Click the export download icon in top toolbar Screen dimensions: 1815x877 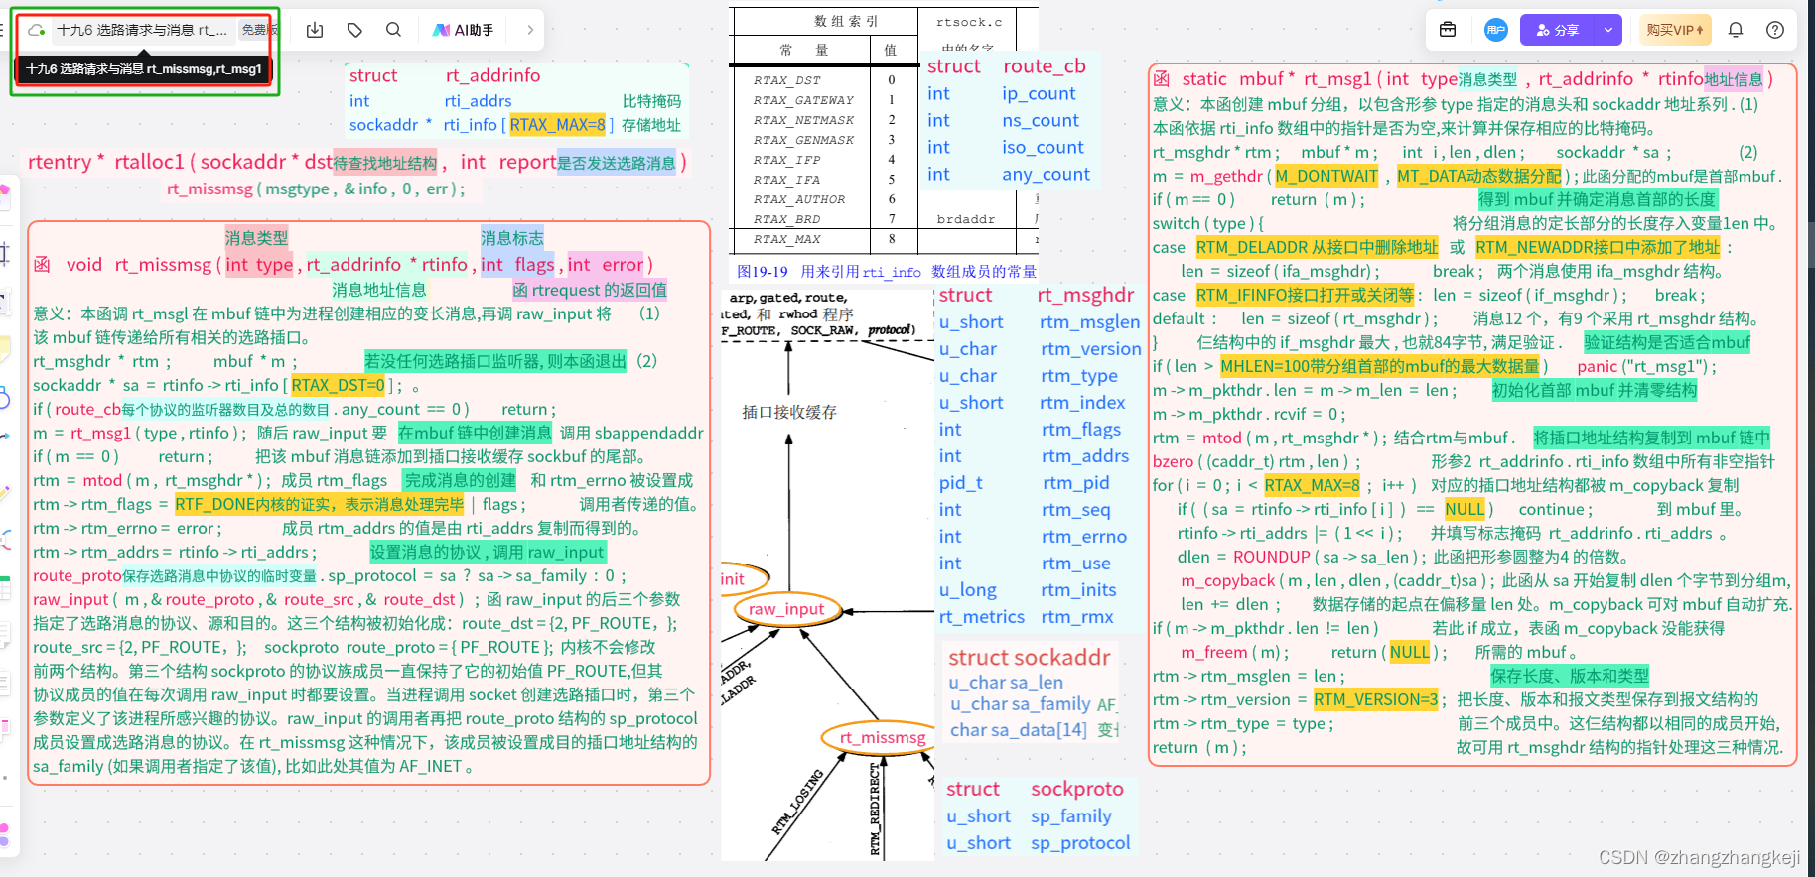pyautogui.click(x=315, y=30)
